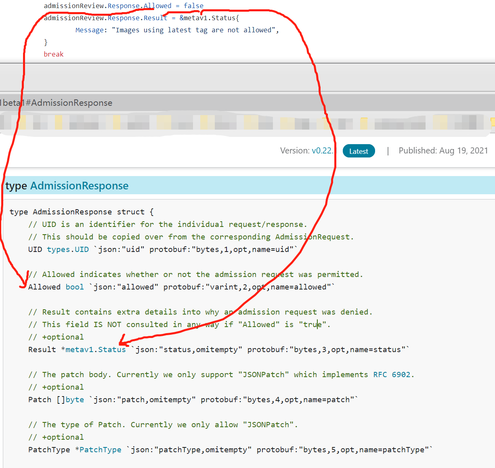The width and height of the screenshot is (495, 468).
Task: Click 'UID' field name in struct
Action: point(35,249)
